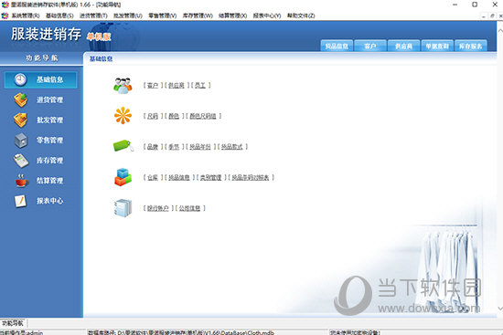Click the green price tag icon in the 品牌 row

tap(123, 146)
